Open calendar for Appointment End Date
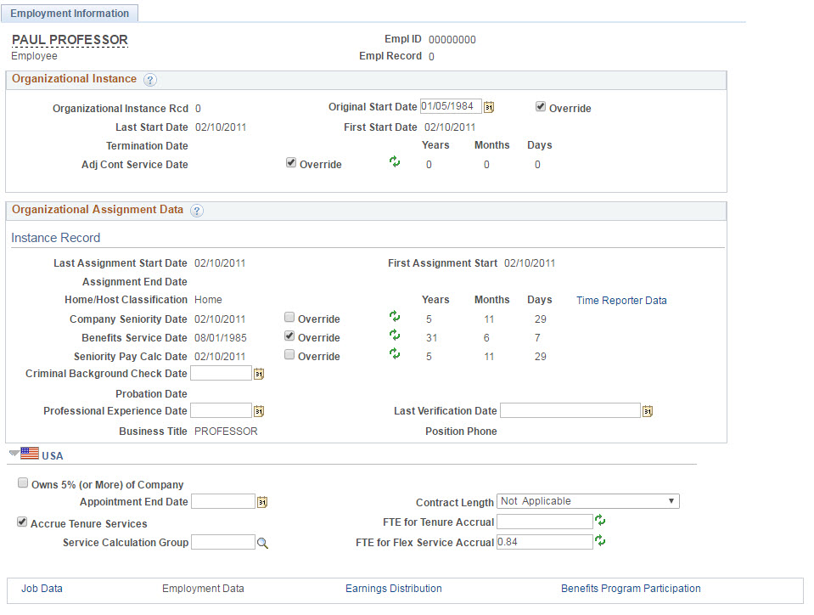This screenshot has width=814, height=615. pos(262,502)
